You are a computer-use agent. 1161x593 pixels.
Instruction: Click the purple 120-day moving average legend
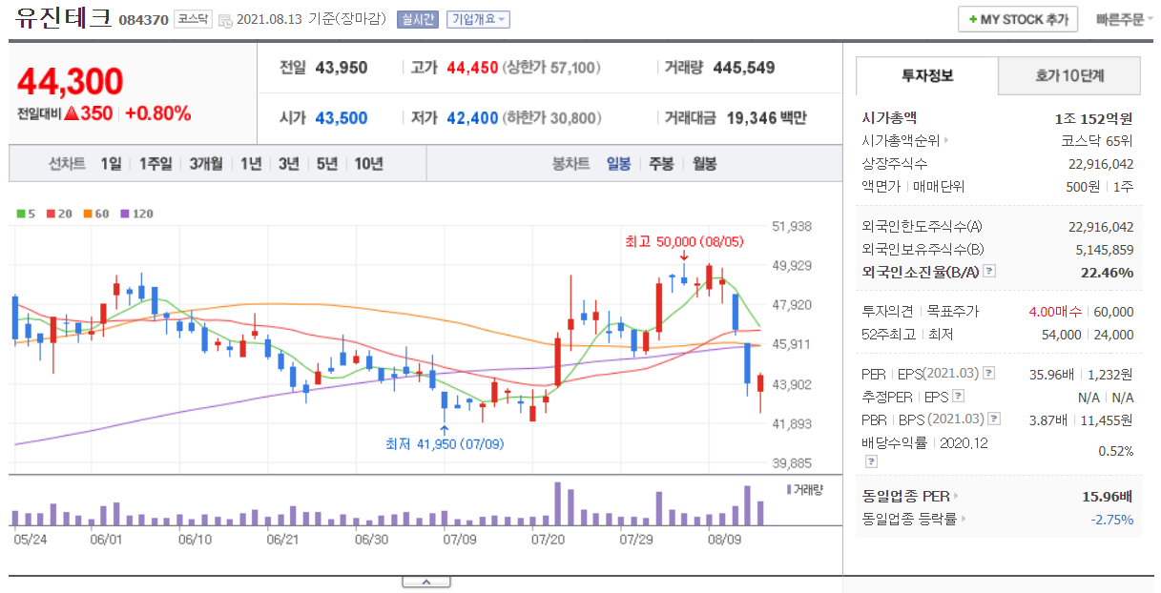[136, 214]
